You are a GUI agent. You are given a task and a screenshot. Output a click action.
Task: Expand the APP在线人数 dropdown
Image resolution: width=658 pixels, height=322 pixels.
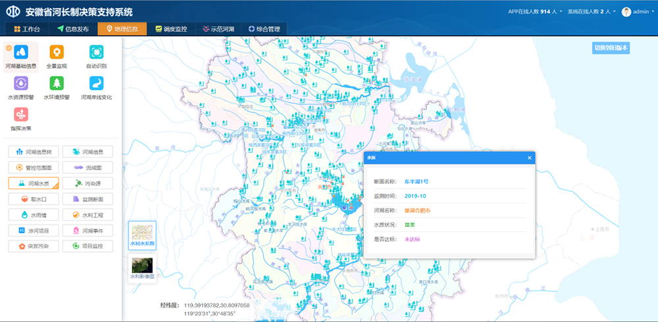535,12
